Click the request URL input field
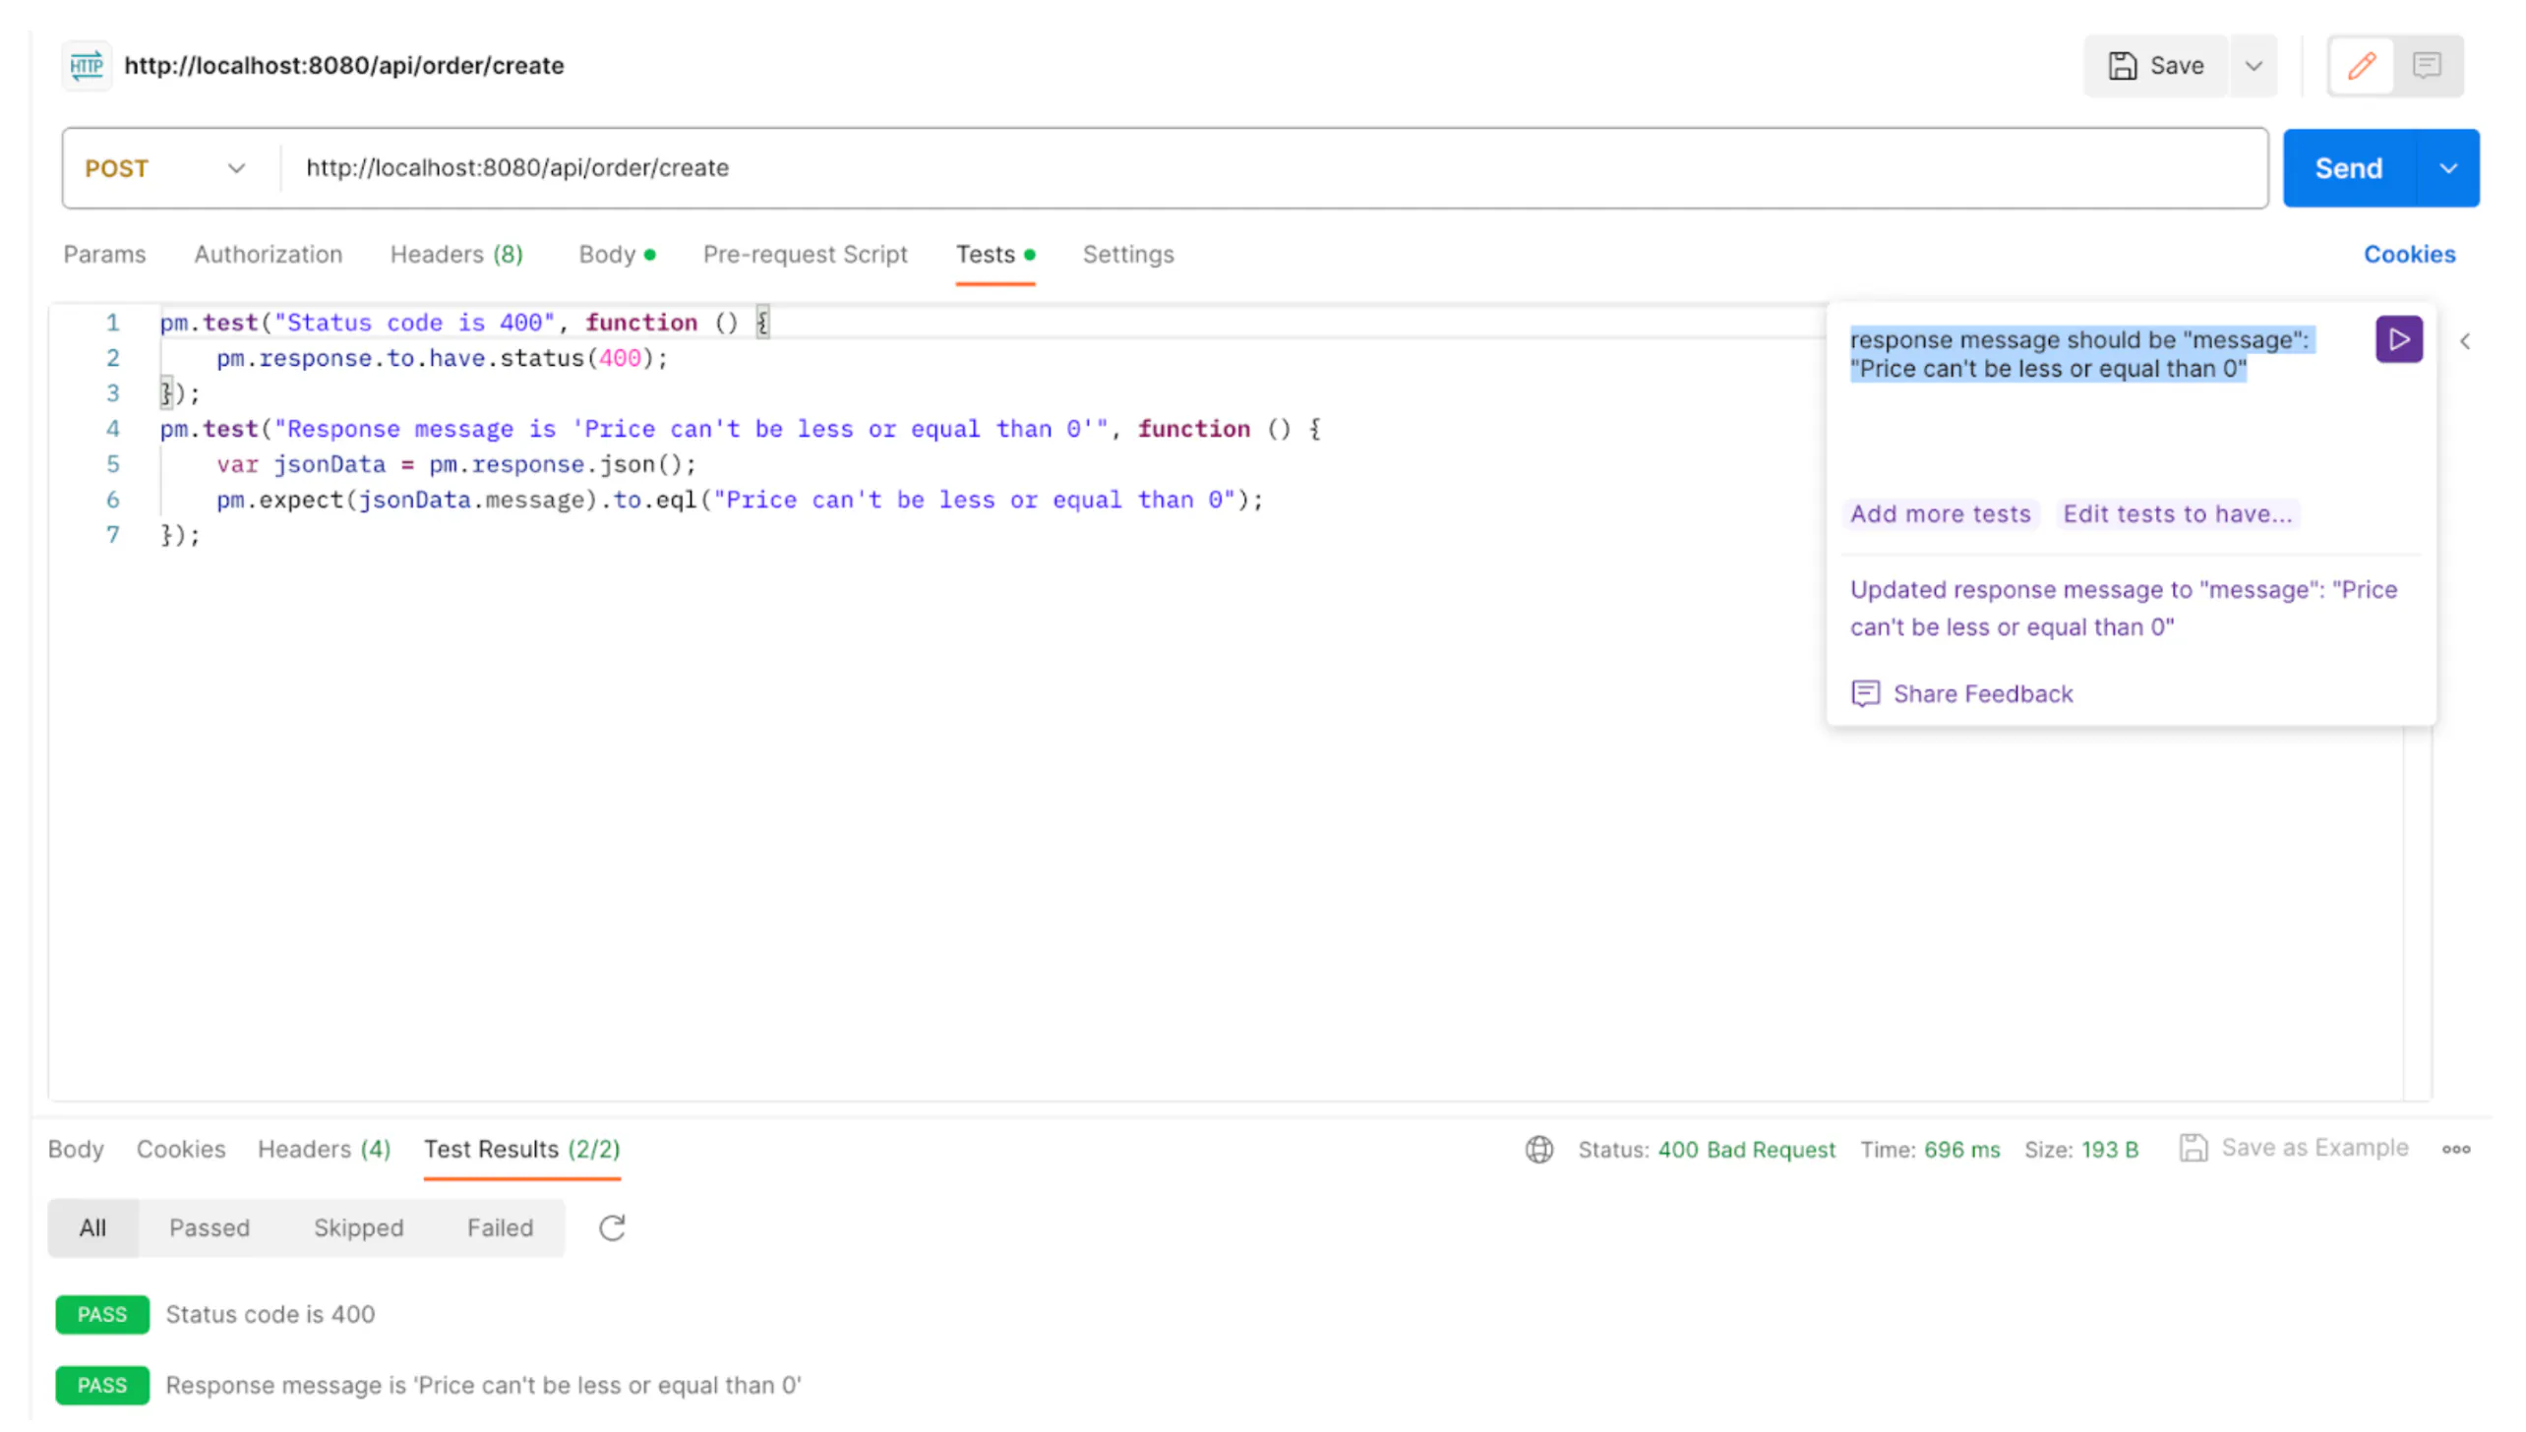 (885, 167)
